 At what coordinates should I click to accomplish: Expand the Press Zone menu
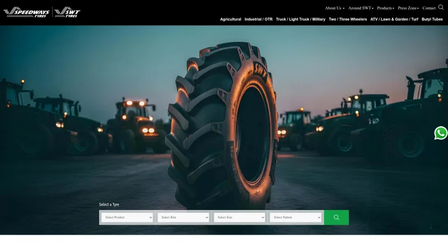pos(408,8)
